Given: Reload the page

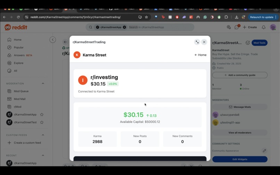Looking at the screenshot, I should coord(18,17).
